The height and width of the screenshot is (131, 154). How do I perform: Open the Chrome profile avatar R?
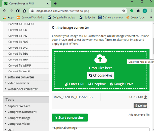[x=145, y=11]
